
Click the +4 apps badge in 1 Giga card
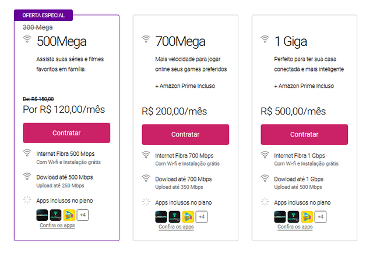tap(321, 217)
